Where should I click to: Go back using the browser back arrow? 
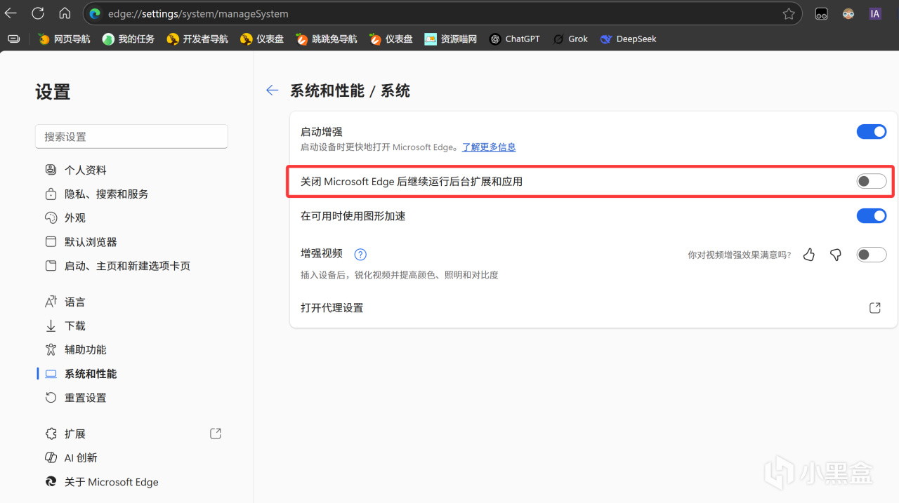[x=11, y=13]
